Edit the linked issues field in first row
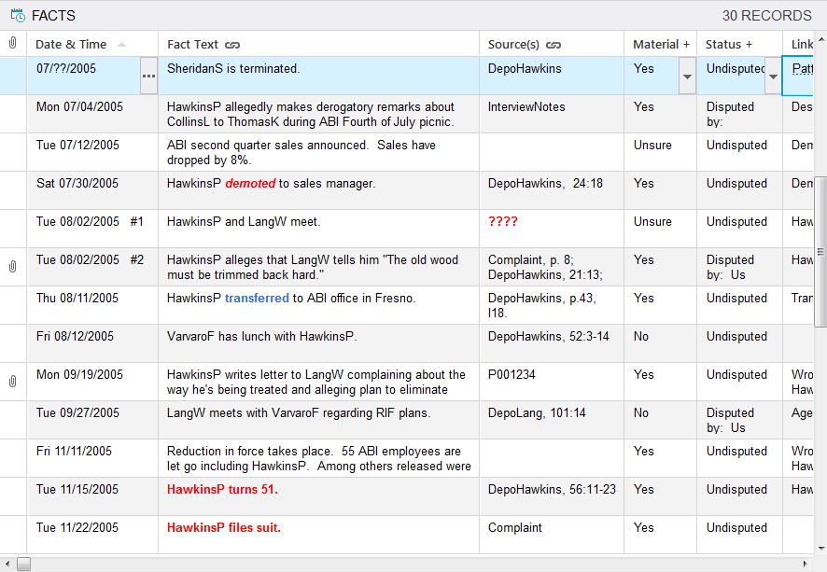827x572 pixels. coord(803,69)
